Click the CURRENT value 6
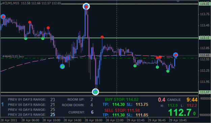The image size is (211, 123). [92, 112]
